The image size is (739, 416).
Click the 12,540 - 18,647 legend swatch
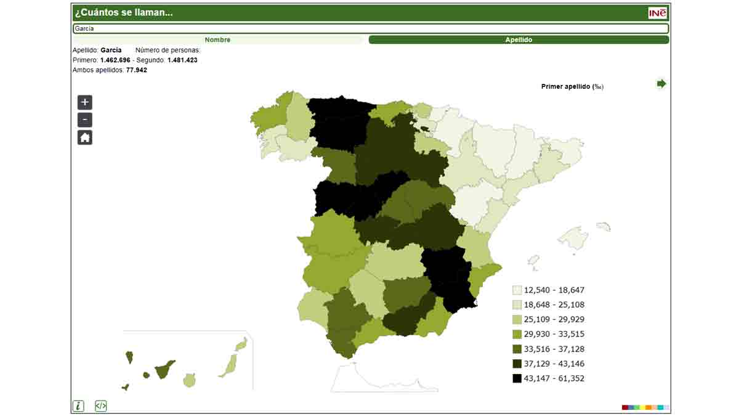[x=517, y=290]
